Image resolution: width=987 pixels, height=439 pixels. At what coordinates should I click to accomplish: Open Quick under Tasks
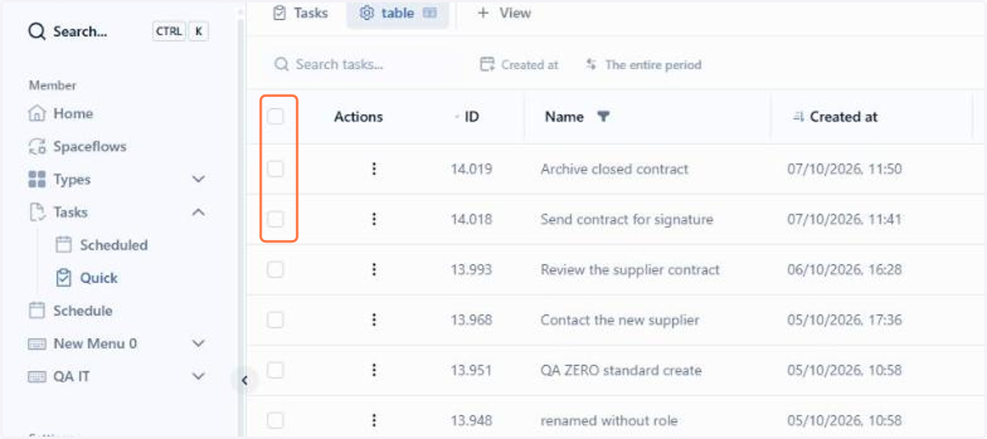(x=99, y=278)
